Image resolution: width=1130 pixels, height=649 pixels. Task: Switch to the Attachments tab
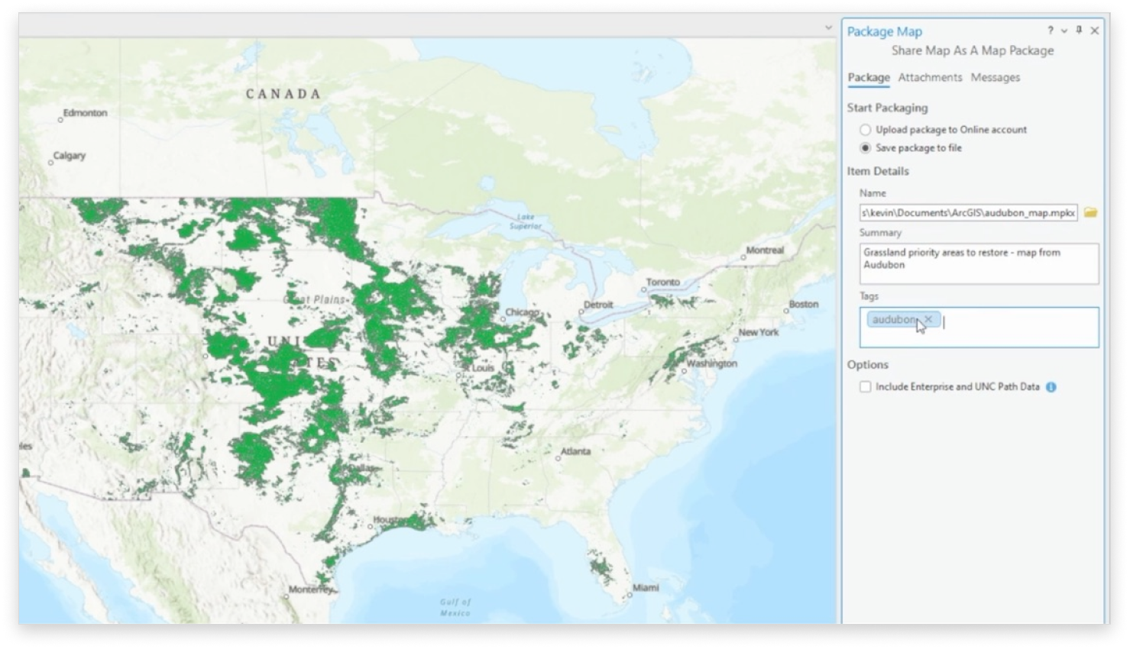coord(930,77)
